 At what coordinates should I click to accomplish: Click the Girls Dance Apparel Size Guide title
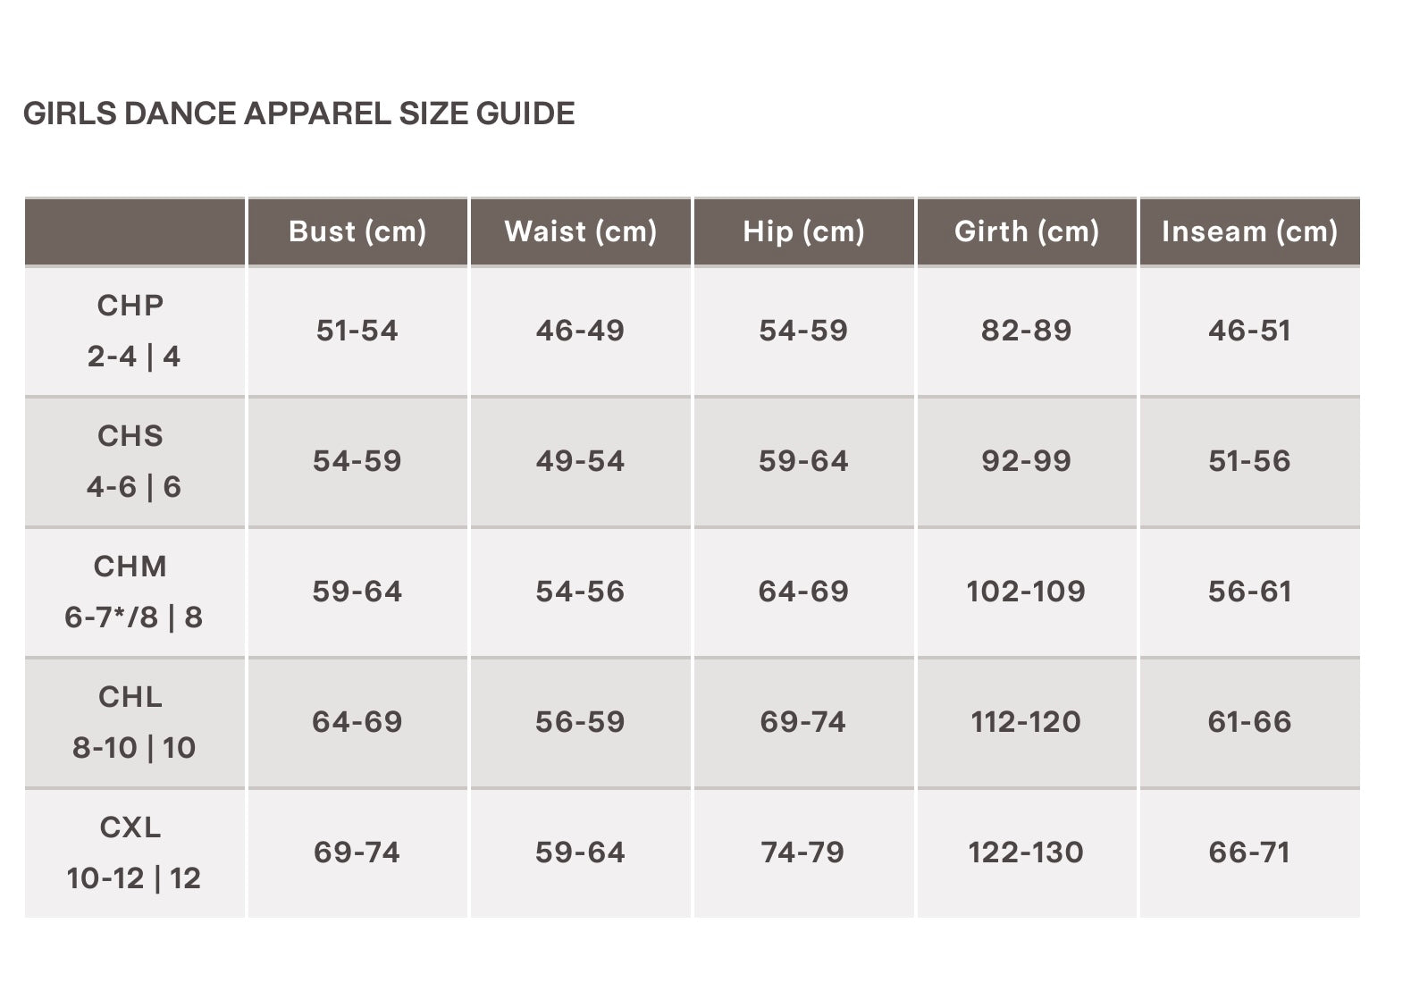click(x=298, y=113)
